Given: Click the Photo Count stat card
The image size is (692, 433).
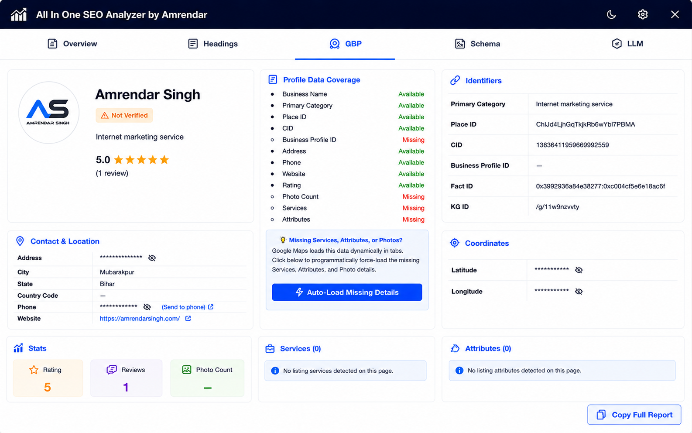Looking at the screenshot, I should [x=207, y=378].
